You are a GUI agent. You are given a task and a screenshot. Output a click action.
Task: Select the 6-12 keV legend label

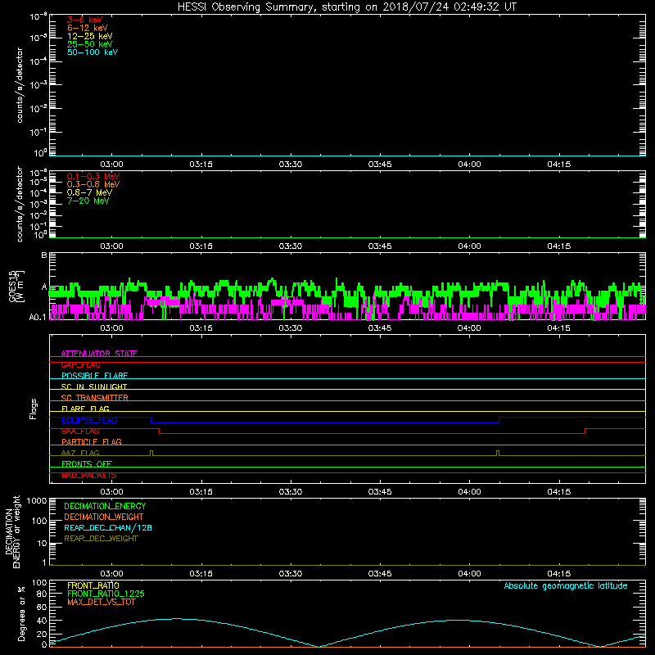[x=88, y=28]
